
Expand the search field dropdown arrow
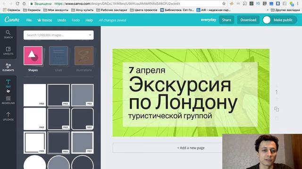click(90, 35)
